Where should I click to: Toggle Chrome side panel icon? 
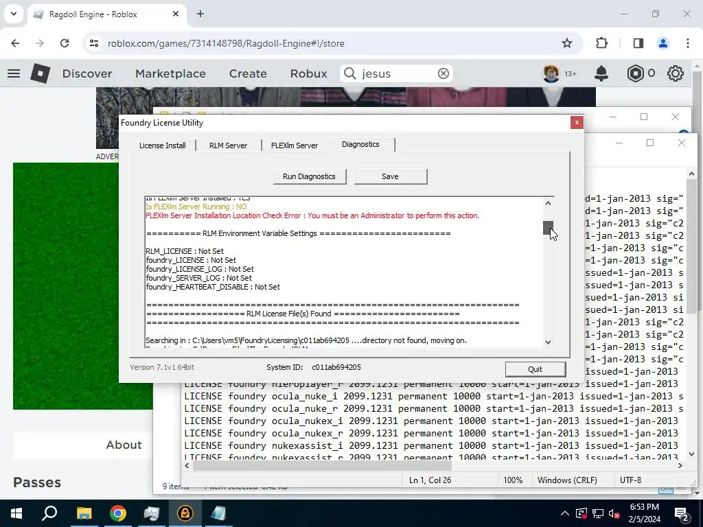pos(638,43)
